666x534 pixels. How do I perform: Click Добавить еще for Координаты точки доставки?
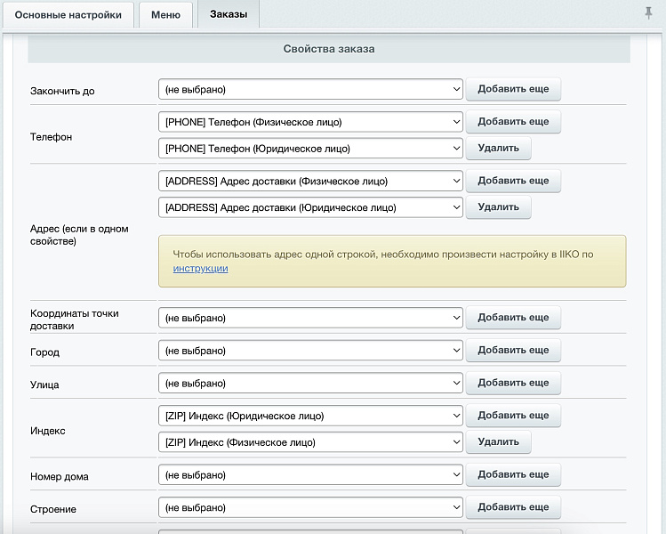point(513,318)
